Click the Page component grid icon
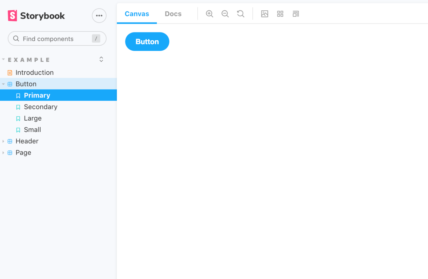Image resolution: width=428 pixels, height=279 pixels. 10,152
